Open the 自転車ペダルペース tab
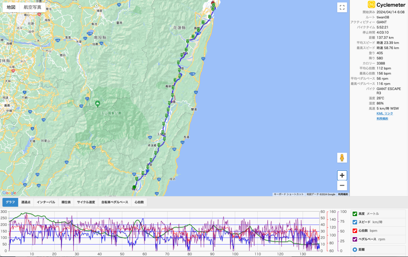 115,202
